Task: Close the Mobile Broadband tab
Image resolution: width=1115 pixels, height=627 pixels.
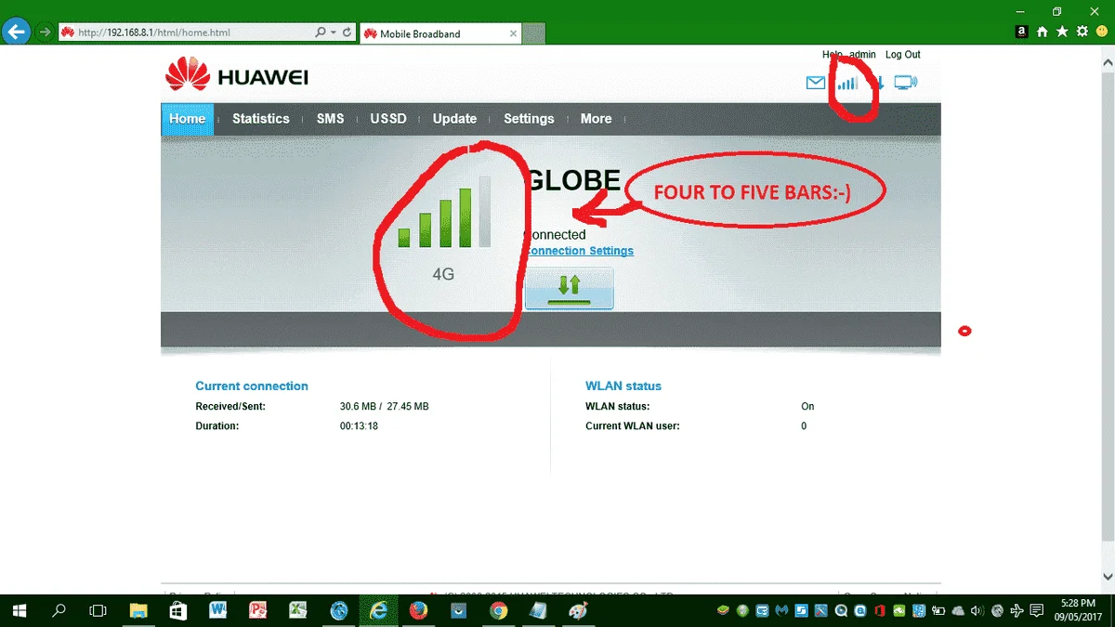Action: tap(513, 33)
